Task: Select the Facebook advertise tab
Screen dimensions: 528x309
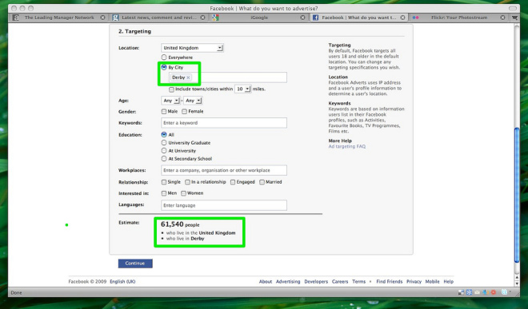Action: pyautogui.click(x=359, y=18)
